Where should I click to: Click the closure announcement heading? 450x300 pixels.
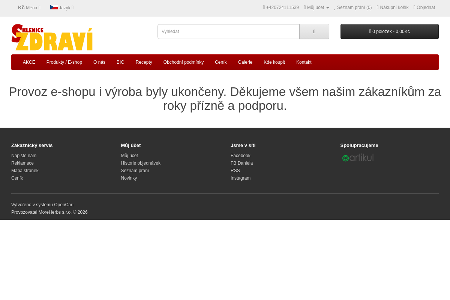(225, 99)
